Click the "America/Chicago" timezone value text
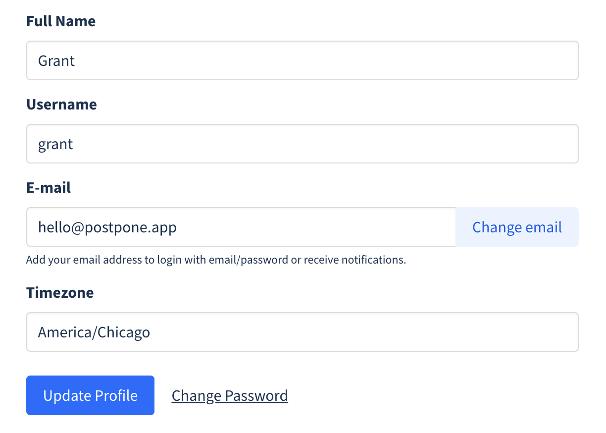 pyautogui.click(x=94, y=332)
